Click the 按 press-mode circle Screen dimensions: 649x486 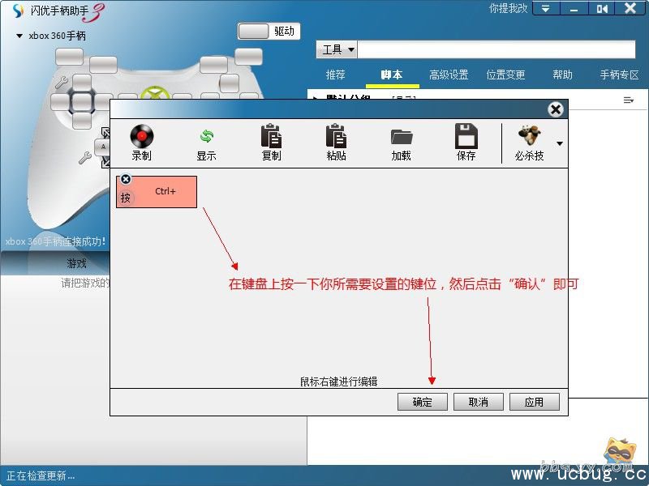(126, 198)
